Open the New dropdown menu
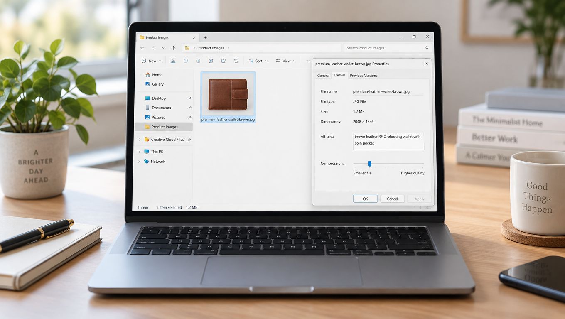The height and width of the screenshot is (319, 565). pyautogui.click(x=151, y=61)
